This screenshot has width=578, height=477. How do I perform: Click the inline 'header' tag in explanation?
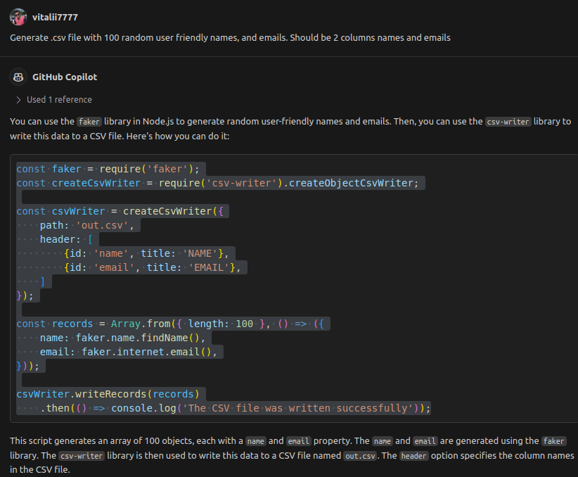point(413,456)
